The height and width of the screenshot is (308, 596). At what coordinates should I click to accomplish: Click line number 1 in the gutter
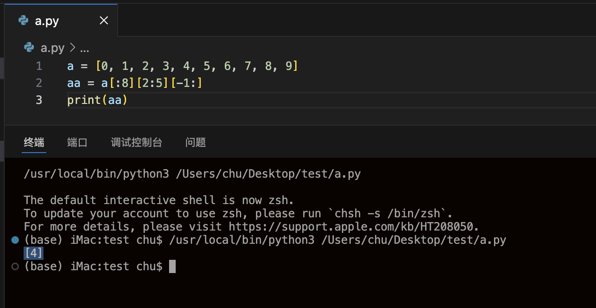tap(39, 66)
